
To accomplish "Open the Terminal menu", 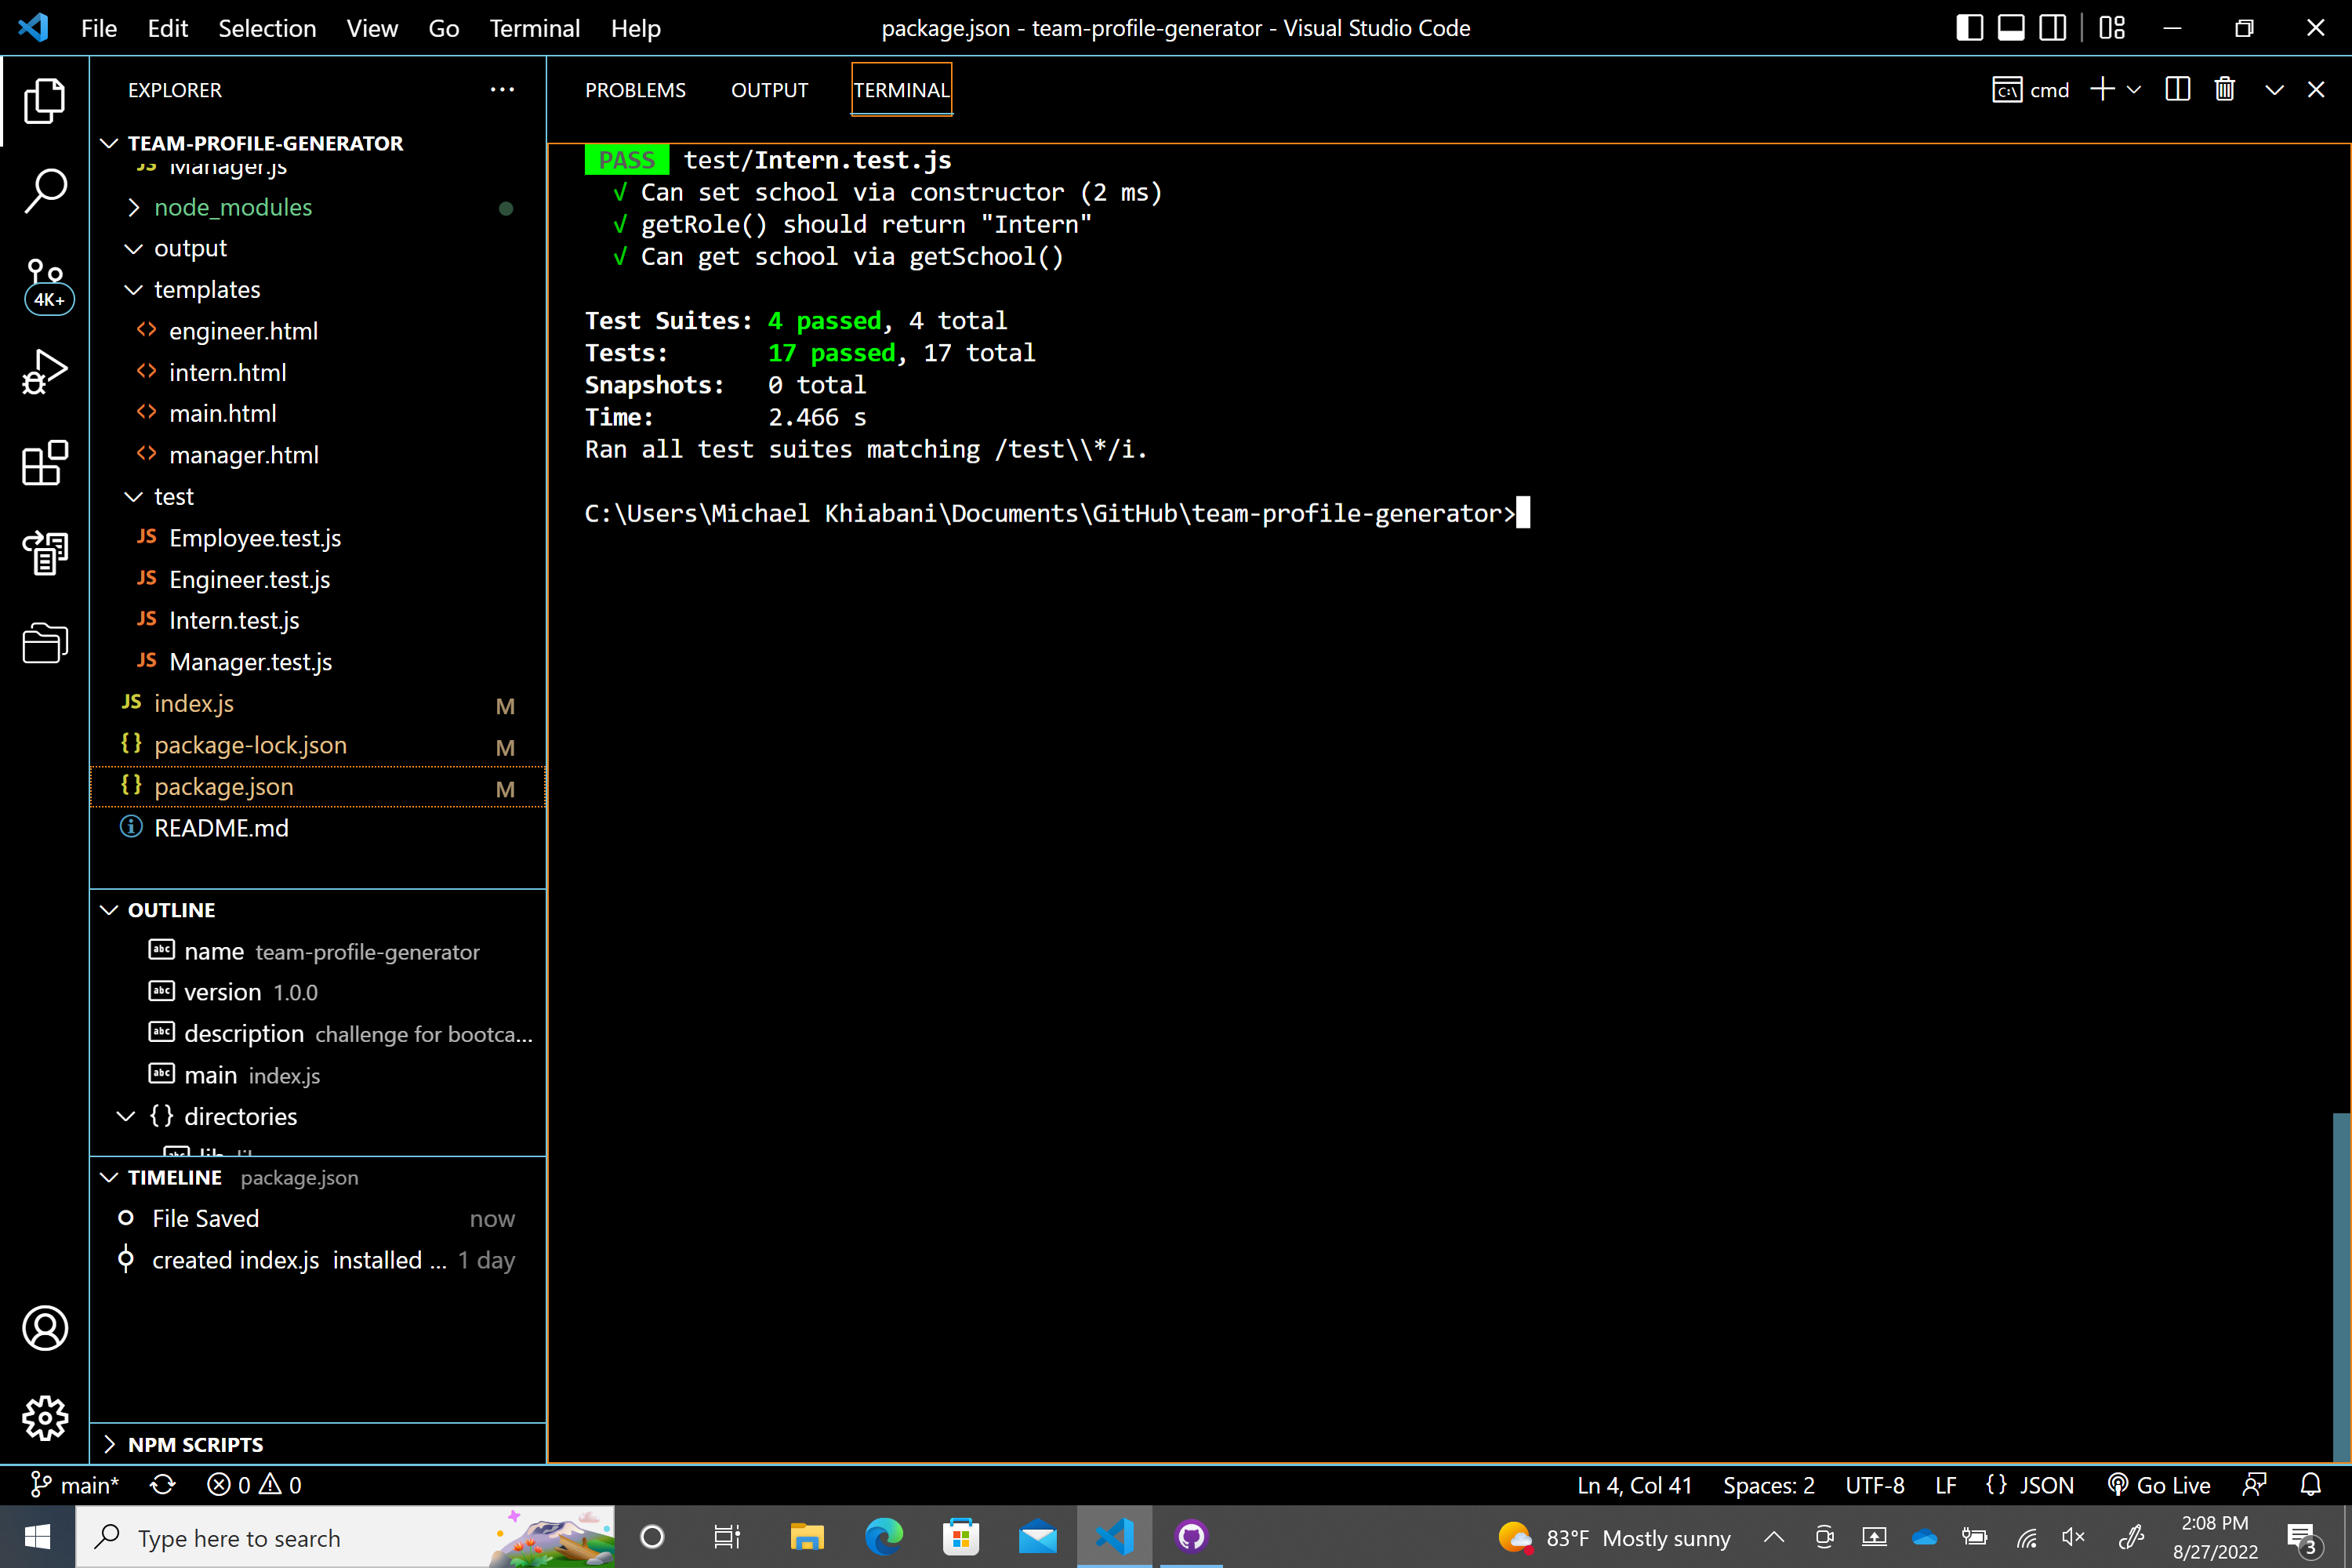I will tap(534, 28).
